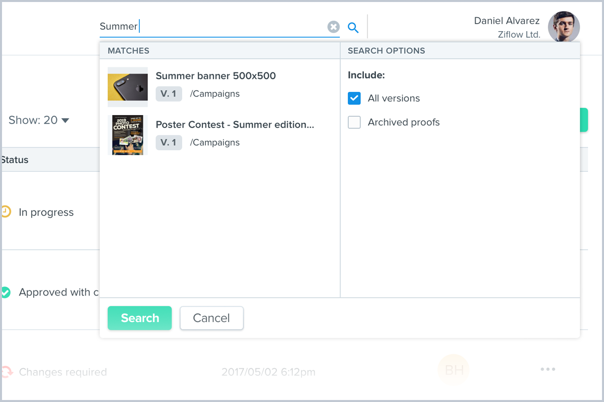The image size is (604, 402).
Task: Select Summer banner 500x500 match
Action: click(x=215, y=76)
